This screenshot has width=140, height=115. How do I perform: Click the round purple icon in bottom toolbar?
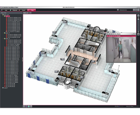point(26,106)
